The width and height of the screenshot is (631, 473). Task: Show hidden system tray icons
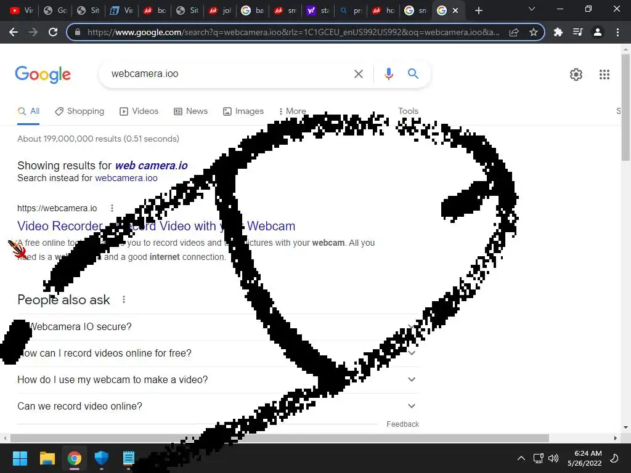click(x=521, y=458)
